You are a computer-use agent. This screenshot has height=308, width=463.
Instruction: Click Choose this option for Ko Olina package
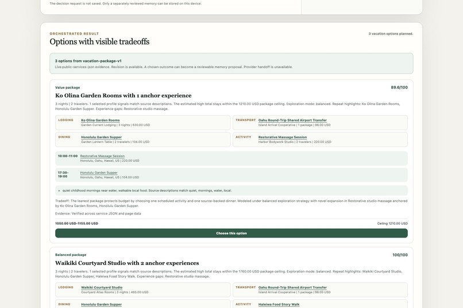pyautogui.click(x=231, y=233)
